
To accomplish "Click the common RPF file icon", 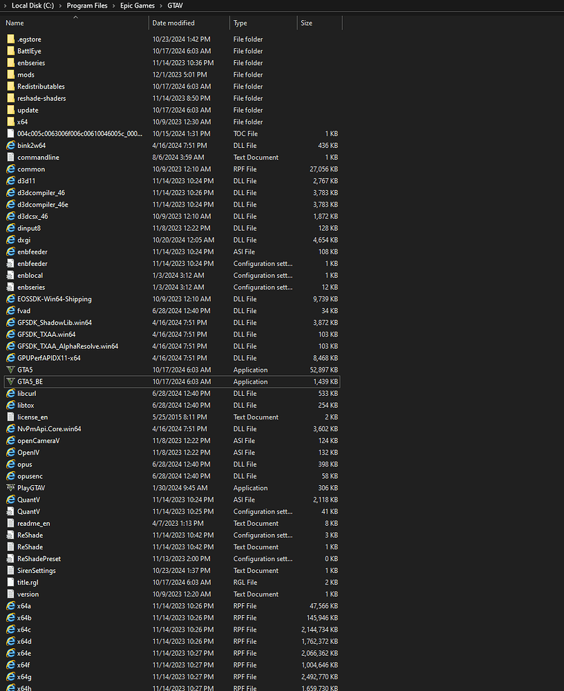I will (x=10, y=169).
